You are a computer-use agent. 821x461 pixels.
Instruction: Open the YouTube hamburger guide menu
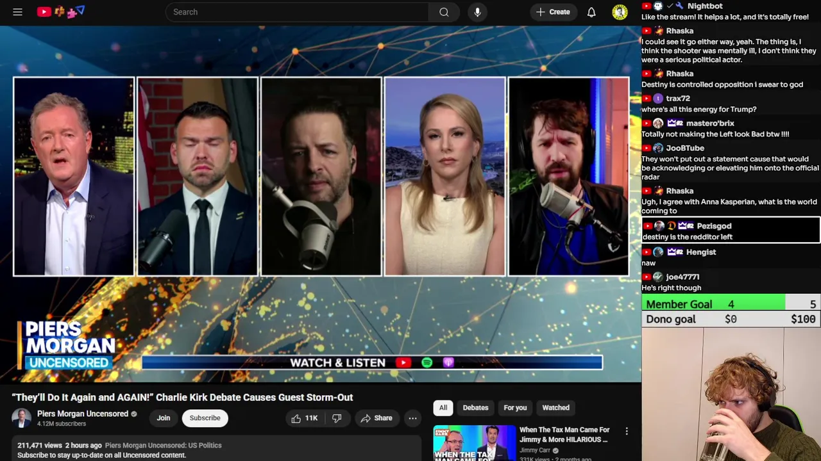tap(18, 12)
